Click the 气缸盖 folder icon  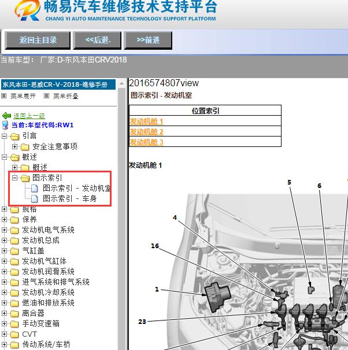(x=14, y=251)
